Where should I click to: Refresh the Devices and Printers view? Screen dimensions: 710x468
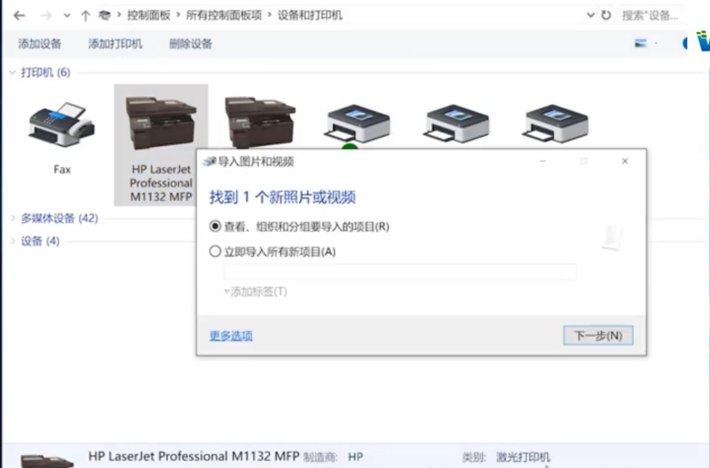[606, 15]
